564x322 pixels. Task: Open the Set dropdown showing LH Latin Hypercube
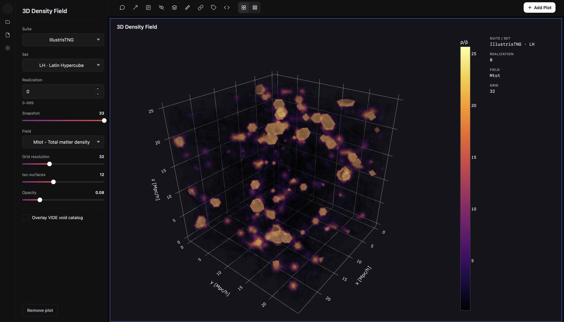[x=63, y=65]
